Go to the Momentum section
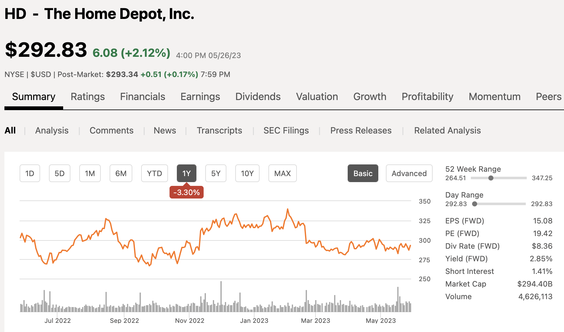Image resolution: width=564 pixels, height=332 pixels. click(494, 97)
